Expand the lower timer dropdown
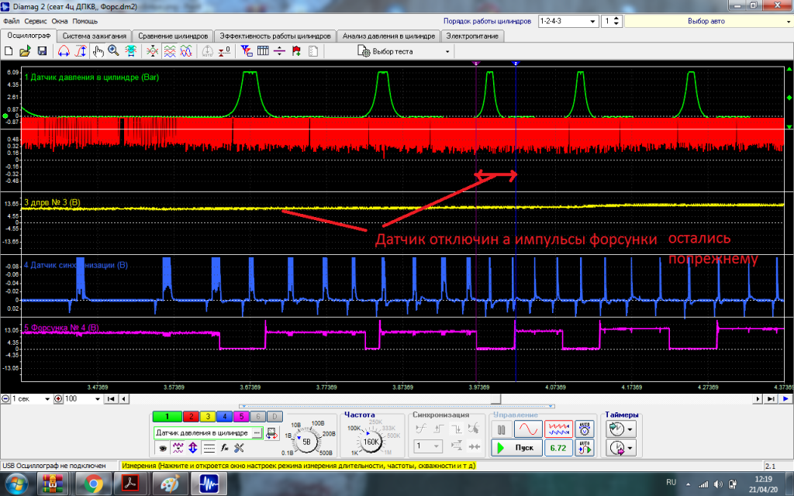794x496 pixels. 630,448
